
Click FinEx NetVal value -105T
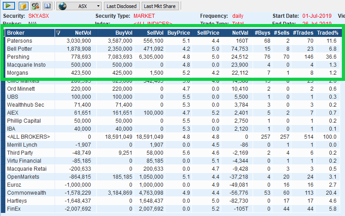coord(241,209)
